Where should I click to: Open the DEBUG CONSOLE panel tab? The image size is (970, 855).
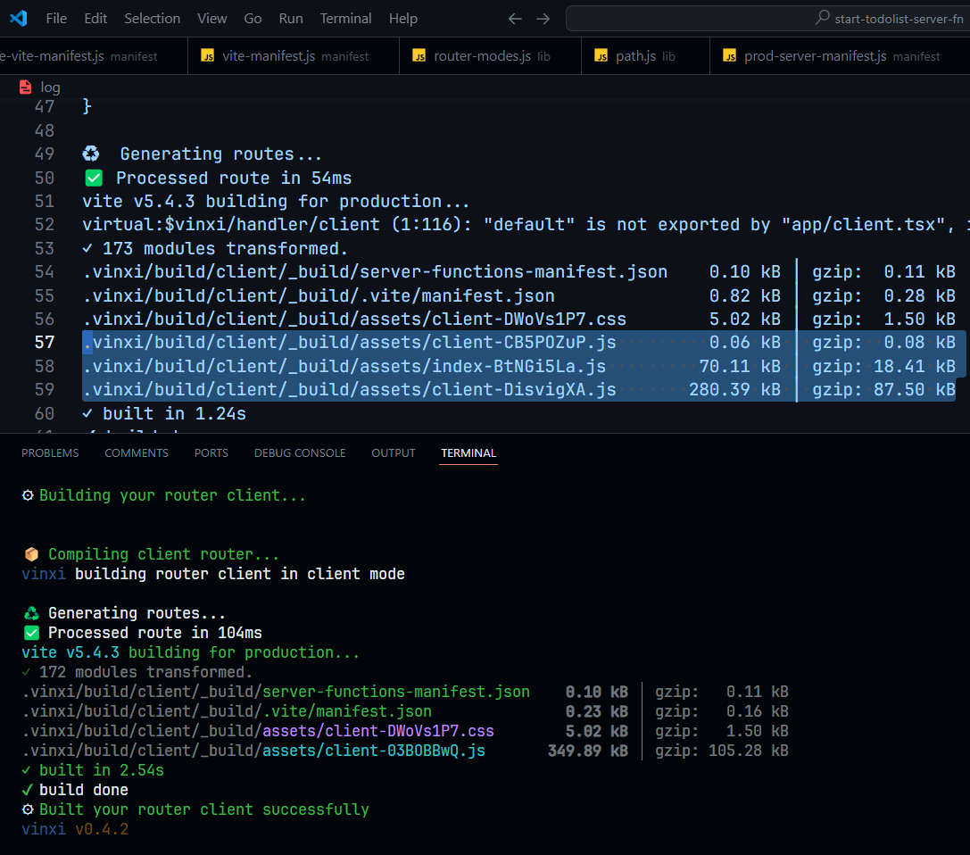[x=300, y=452]
